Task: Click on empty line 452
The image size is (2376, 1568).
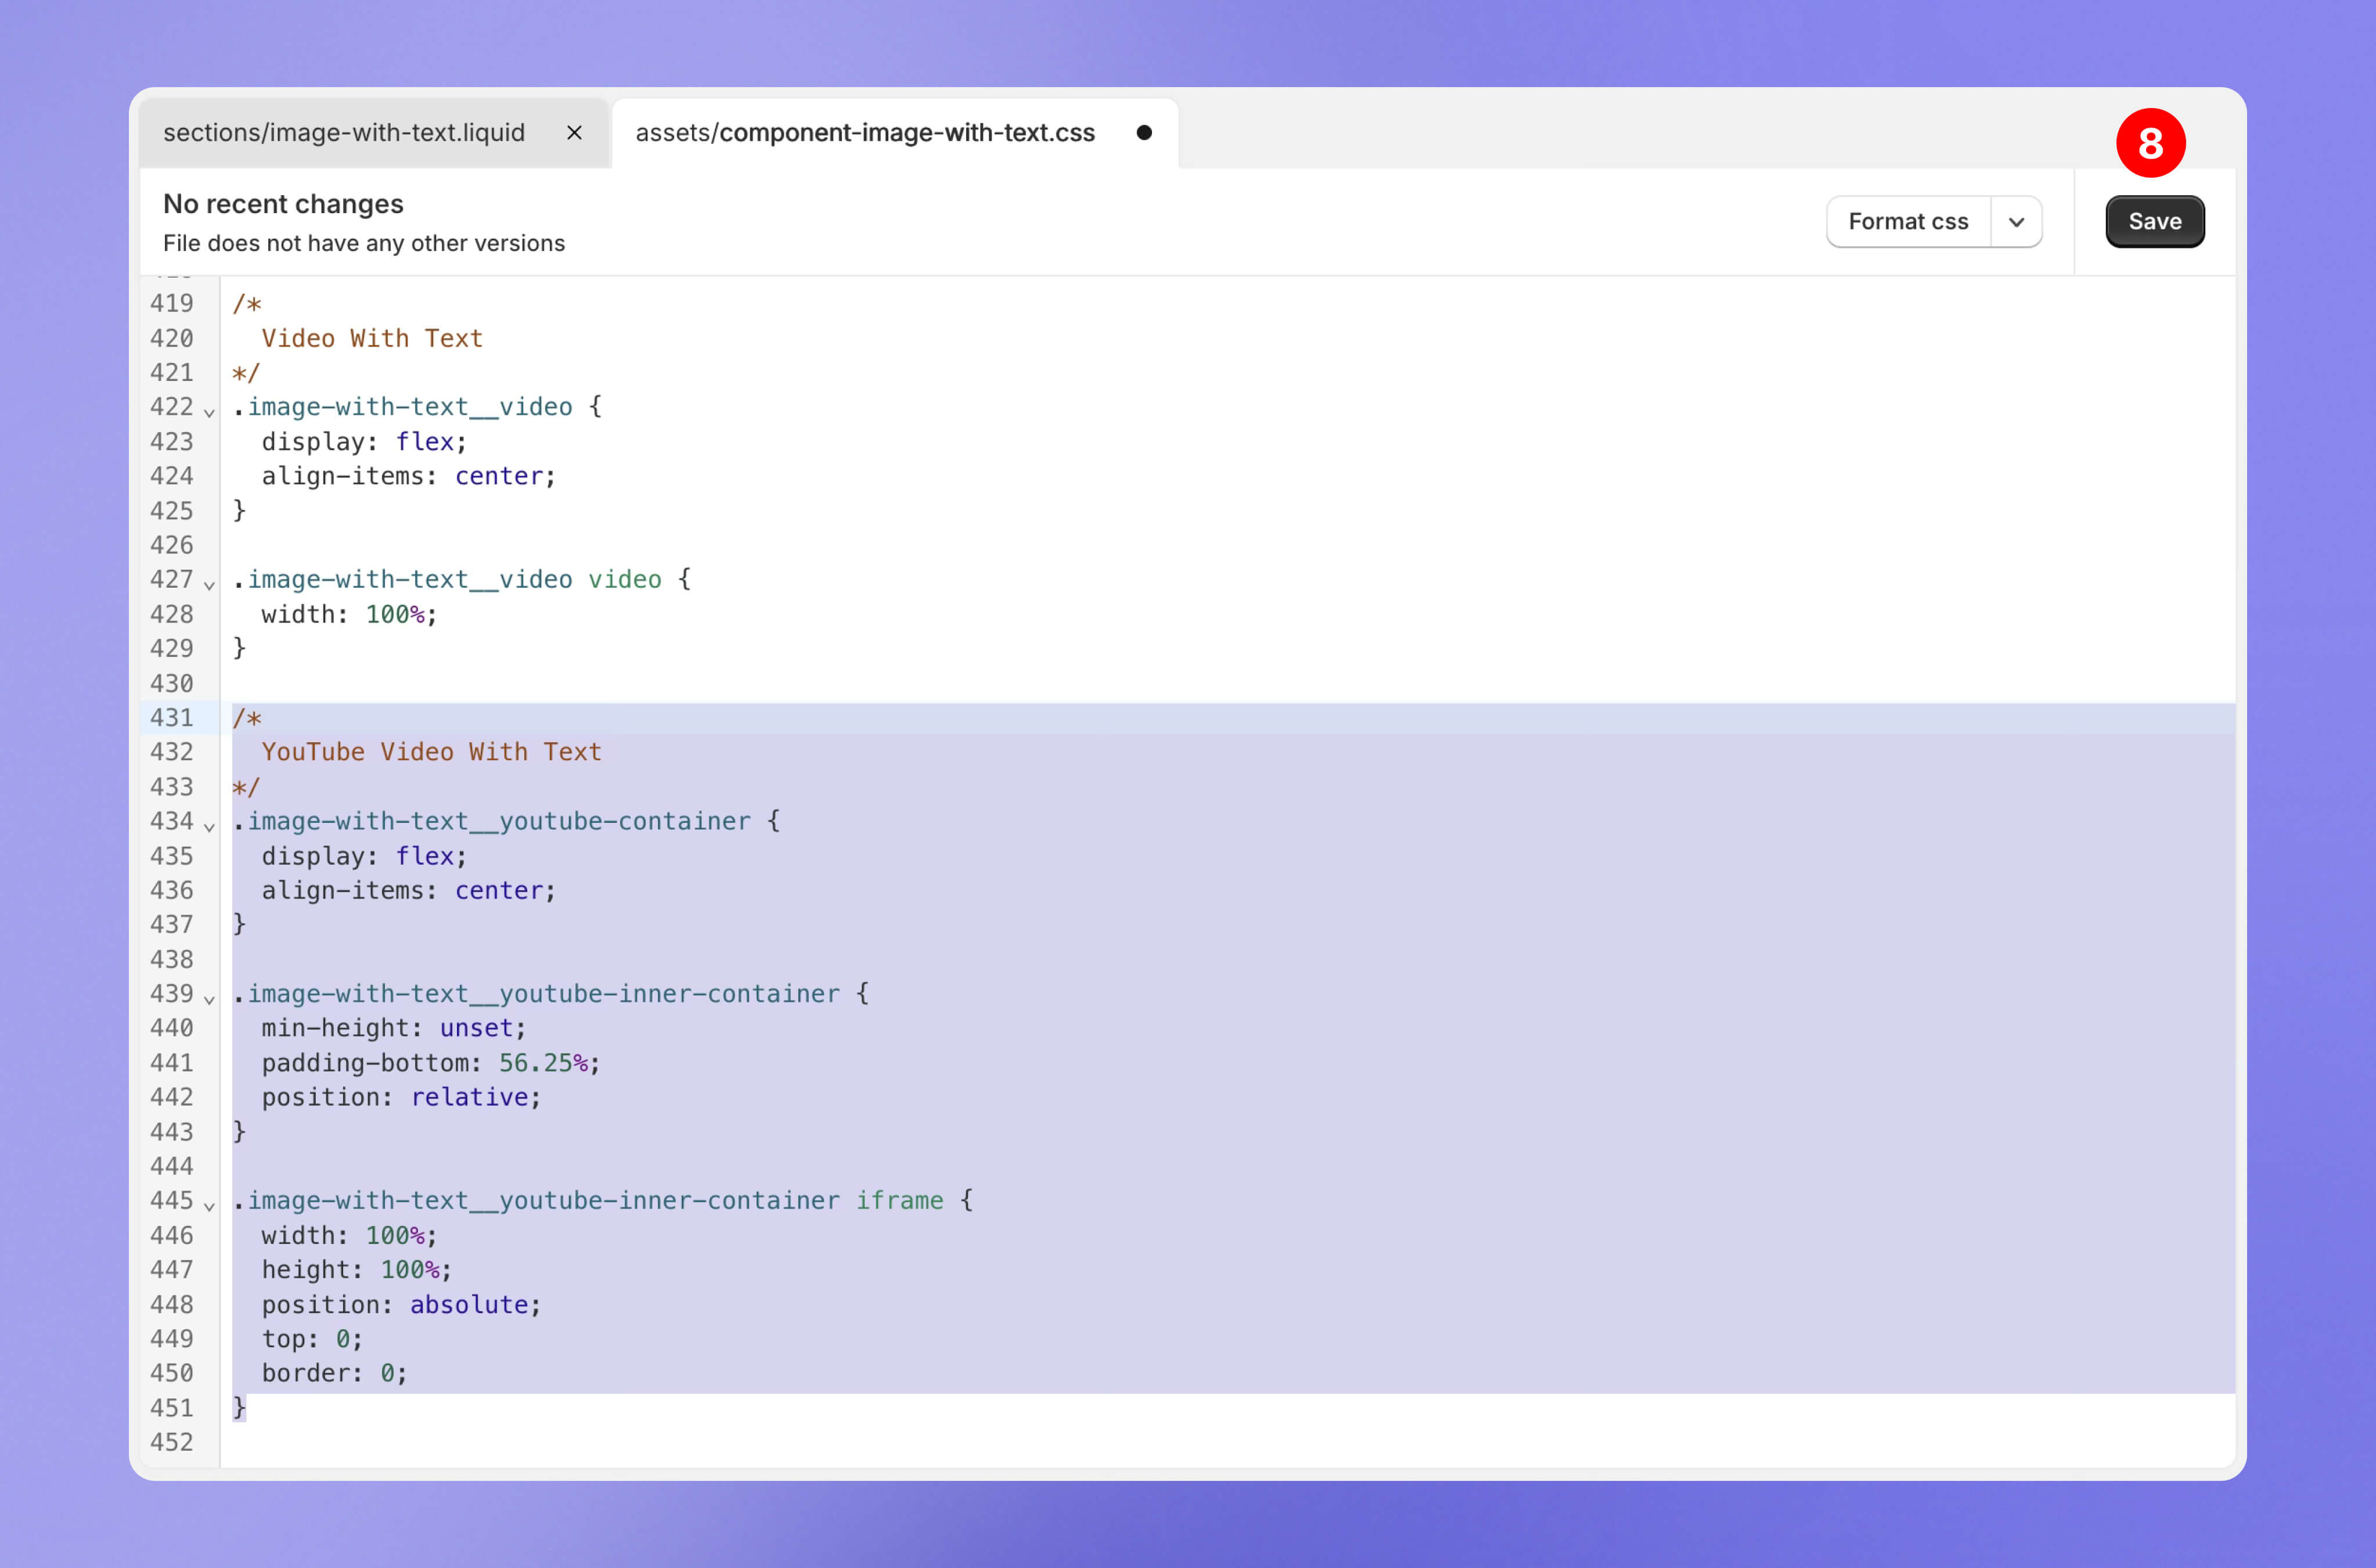Action: (600, 1442)
